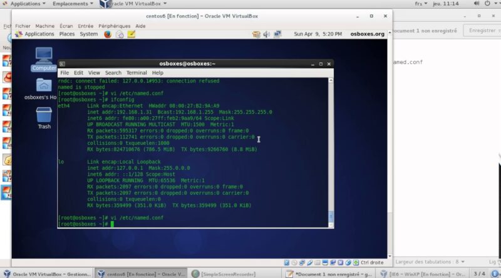Open the terminal Search menu

point(113,72)
